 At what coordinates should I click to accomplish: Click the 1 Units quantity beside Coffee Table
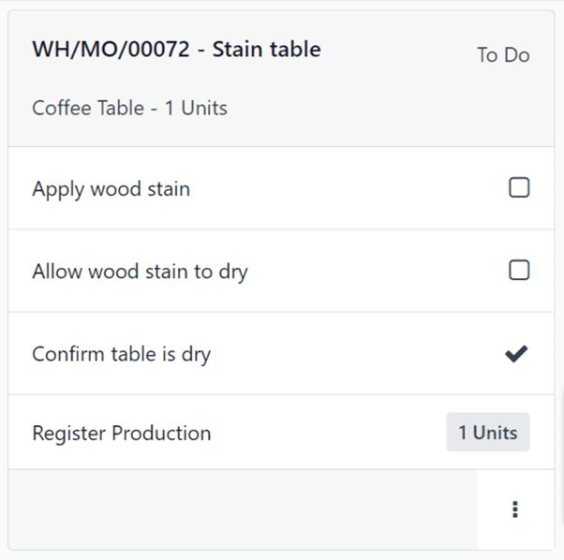[196, 108]
